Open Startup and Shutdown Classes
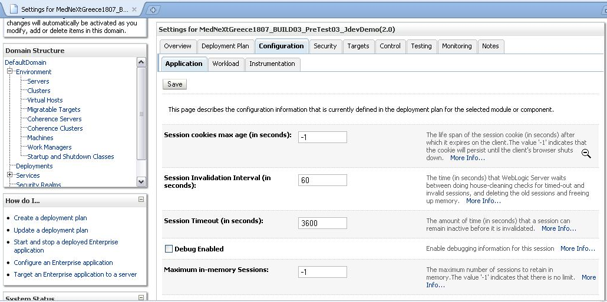The height and width of the screenshot is (302, 607). point(71,157)
